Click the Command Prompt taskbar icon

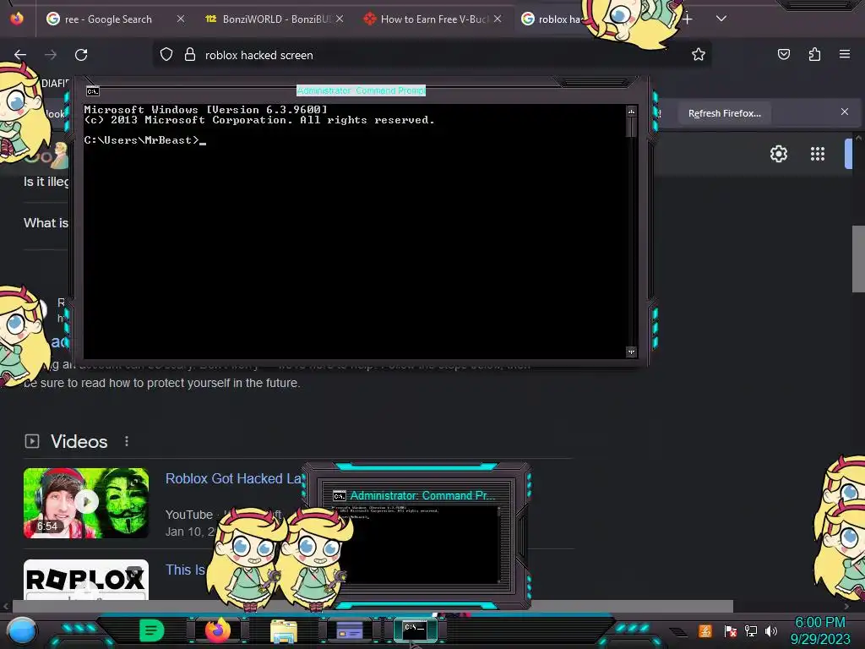pyautogui.click(x=415, y=630)
